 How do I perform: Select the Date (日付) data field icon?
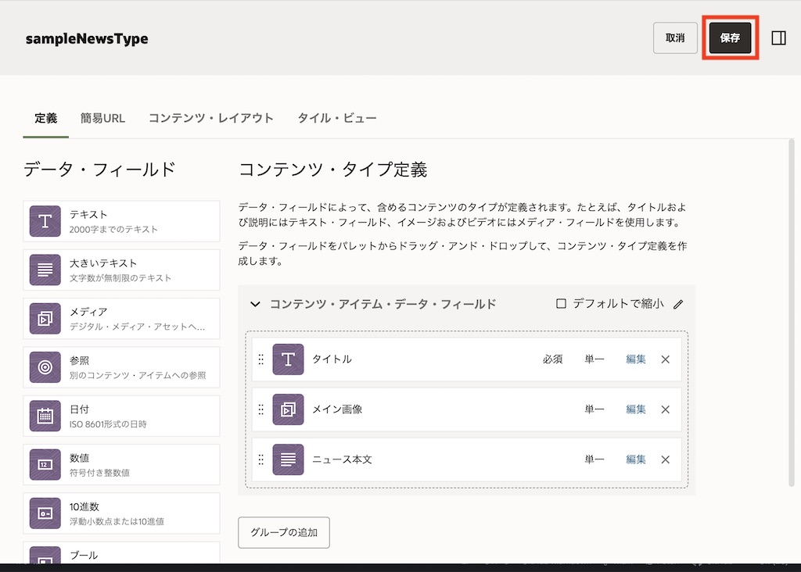coord(45,416)
